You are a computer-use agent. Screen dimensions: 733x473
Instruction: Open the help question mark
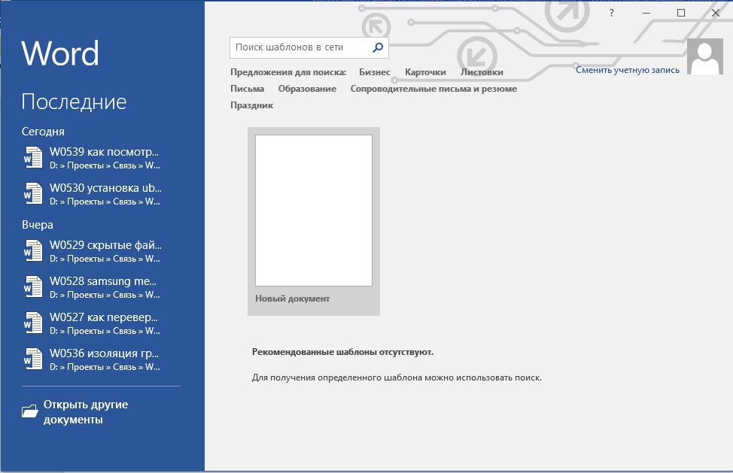(x=611, y=13)
